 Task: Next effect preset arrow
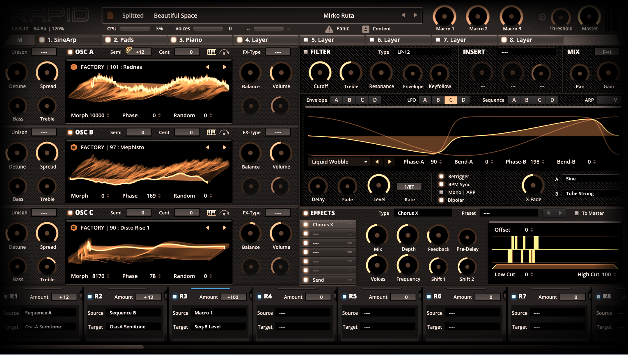point(560,213)
